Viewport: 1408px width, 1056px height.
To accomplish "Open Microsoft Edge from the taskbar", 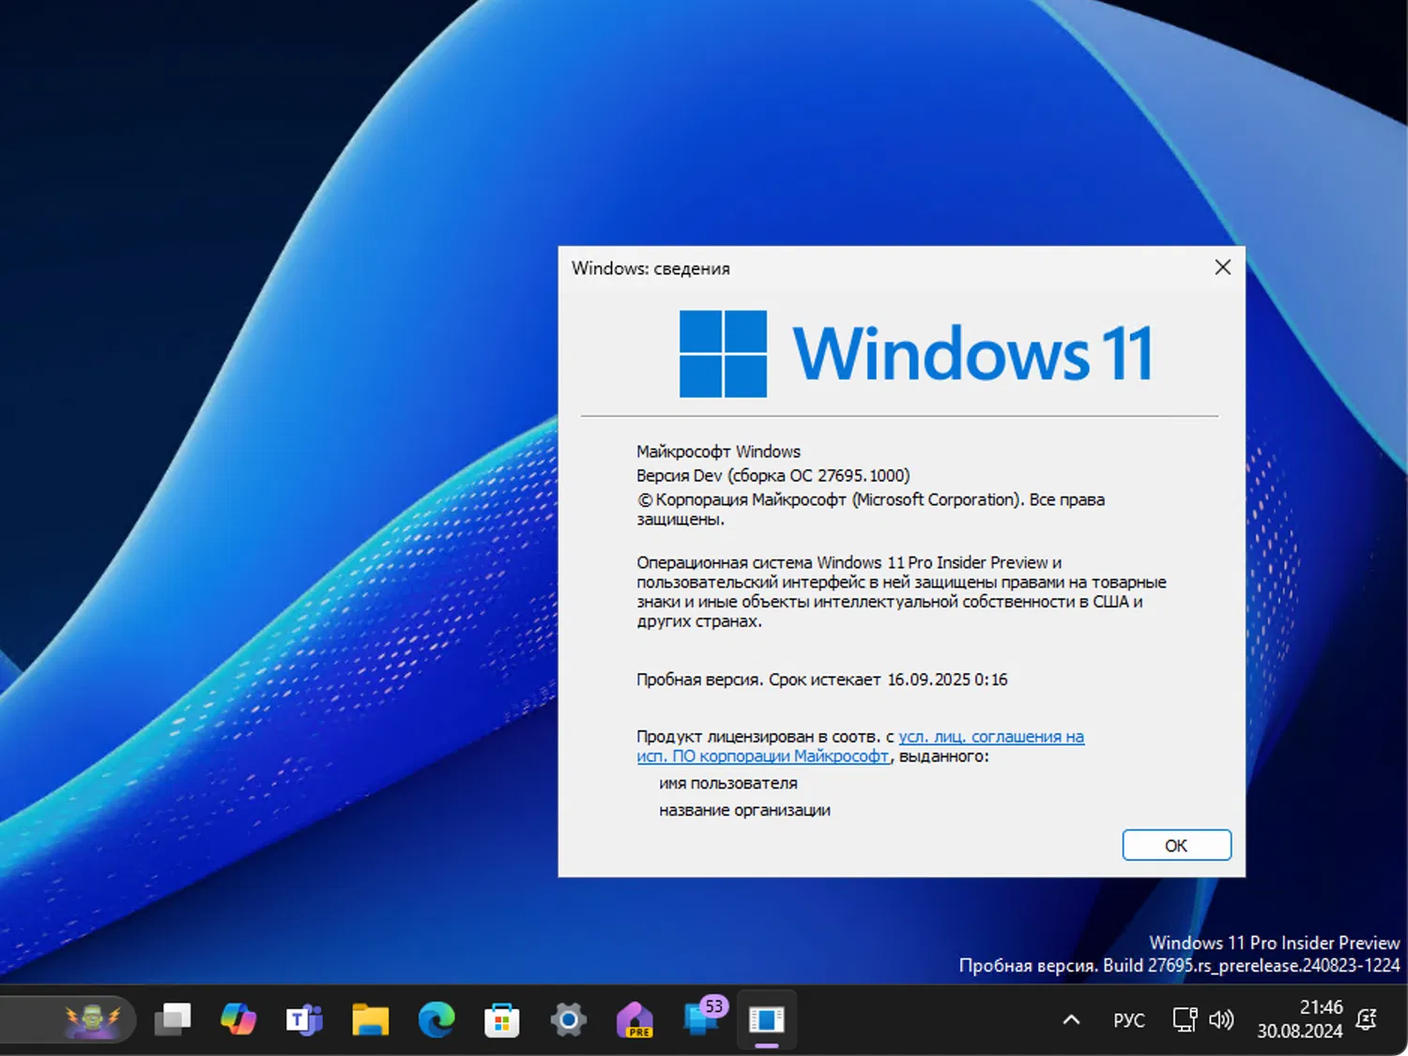I will click(x=436, y=1019).
